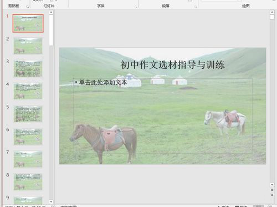Select slide 3 thumbnail
Screen dimensions: 277x207
tap(28, 69)
